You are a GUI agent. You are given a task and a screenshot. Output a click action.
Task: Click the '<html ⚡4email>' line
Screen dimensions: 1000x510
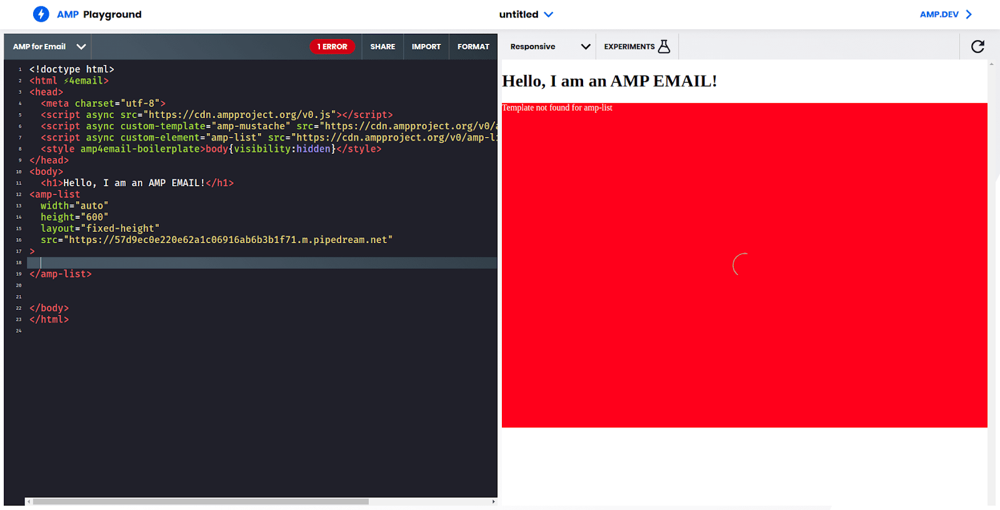69,81
